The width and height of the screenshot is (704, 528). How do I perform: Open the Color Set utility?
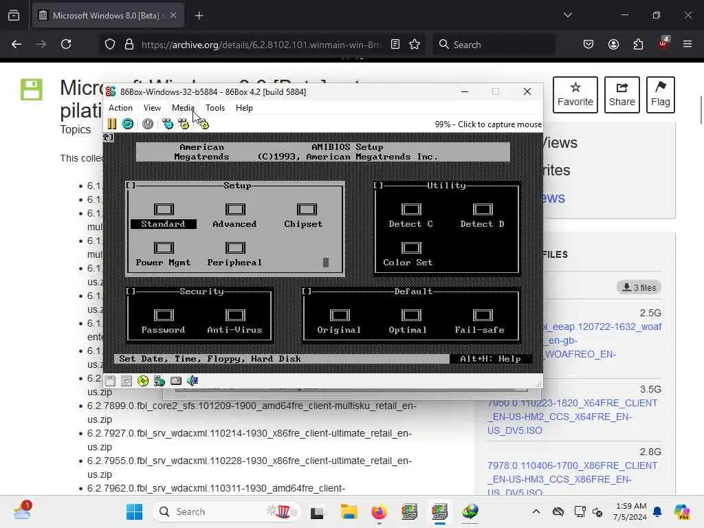[408, 254]
